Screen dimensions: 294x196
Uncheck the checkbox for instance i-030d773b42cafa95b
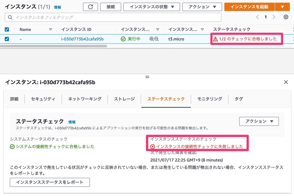(7, 39)
